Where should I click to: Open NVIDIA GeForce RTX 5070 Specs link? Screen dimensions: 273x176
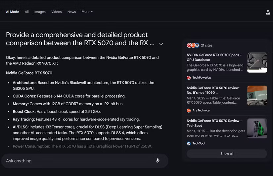tap(214, 57)
